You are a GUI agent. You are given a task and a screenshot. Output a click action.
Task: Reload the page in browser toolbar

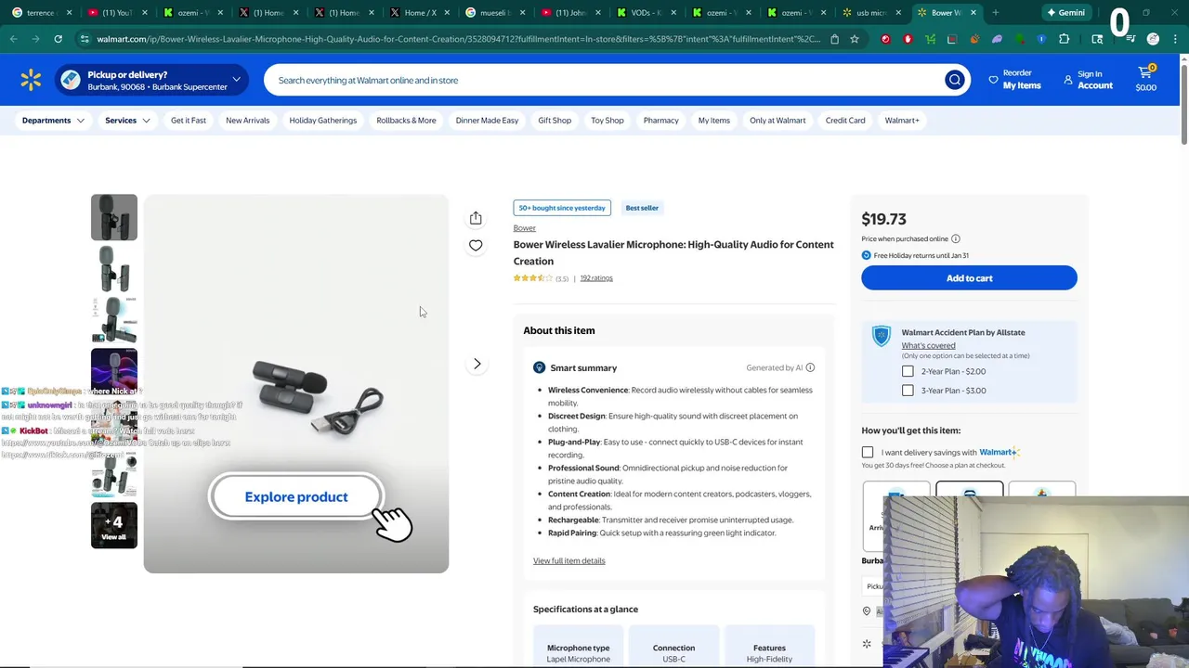coord(58,39)
